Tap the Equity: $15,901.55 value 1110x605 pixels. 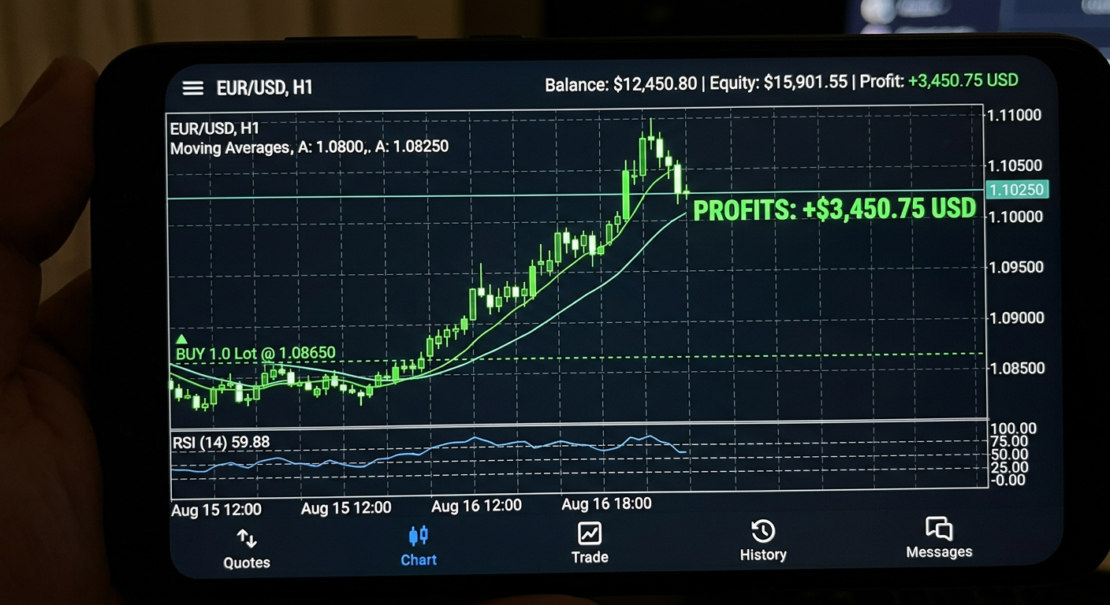pyautogui.click(x=779, y=82)
